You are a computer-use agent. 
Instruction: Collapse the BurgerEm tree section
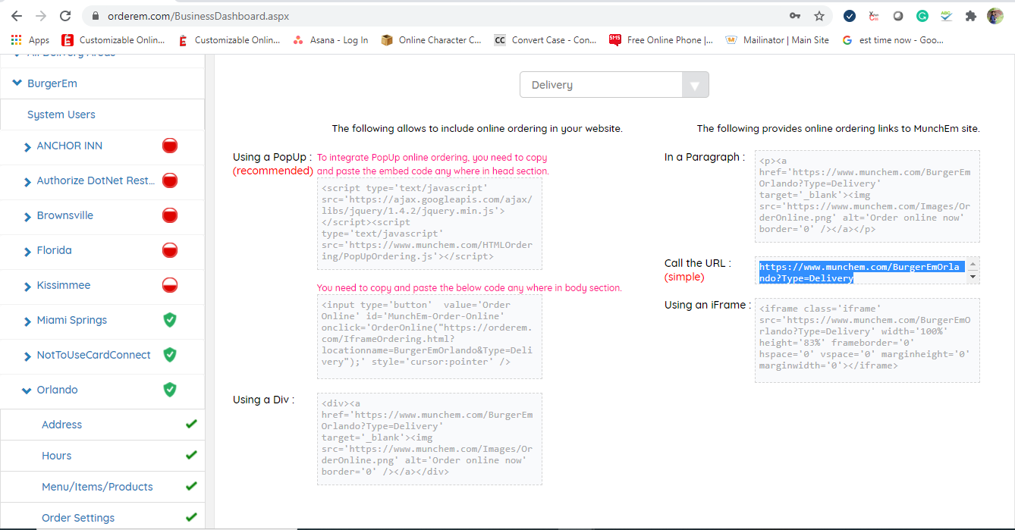(17, 83)
